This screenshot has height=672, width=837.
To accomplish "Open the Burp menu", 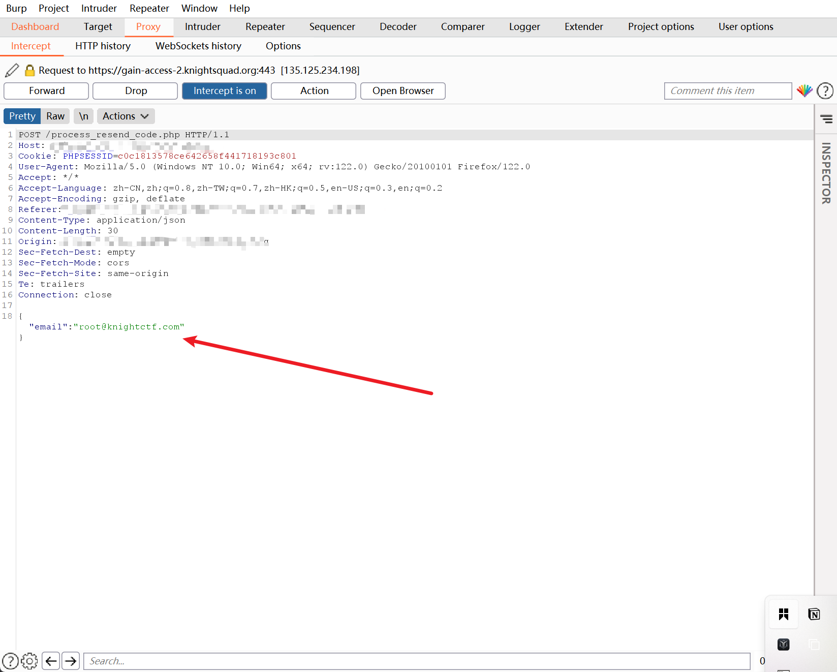I will 16,8.
